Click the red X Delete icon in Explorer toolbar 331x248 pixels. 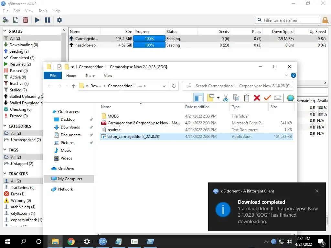point(257,98)
